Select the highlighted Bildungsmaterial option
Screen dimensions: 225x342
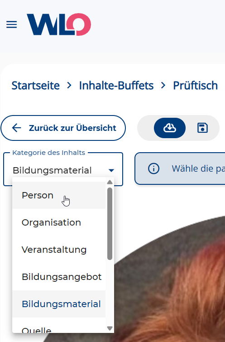coord(59,304)
